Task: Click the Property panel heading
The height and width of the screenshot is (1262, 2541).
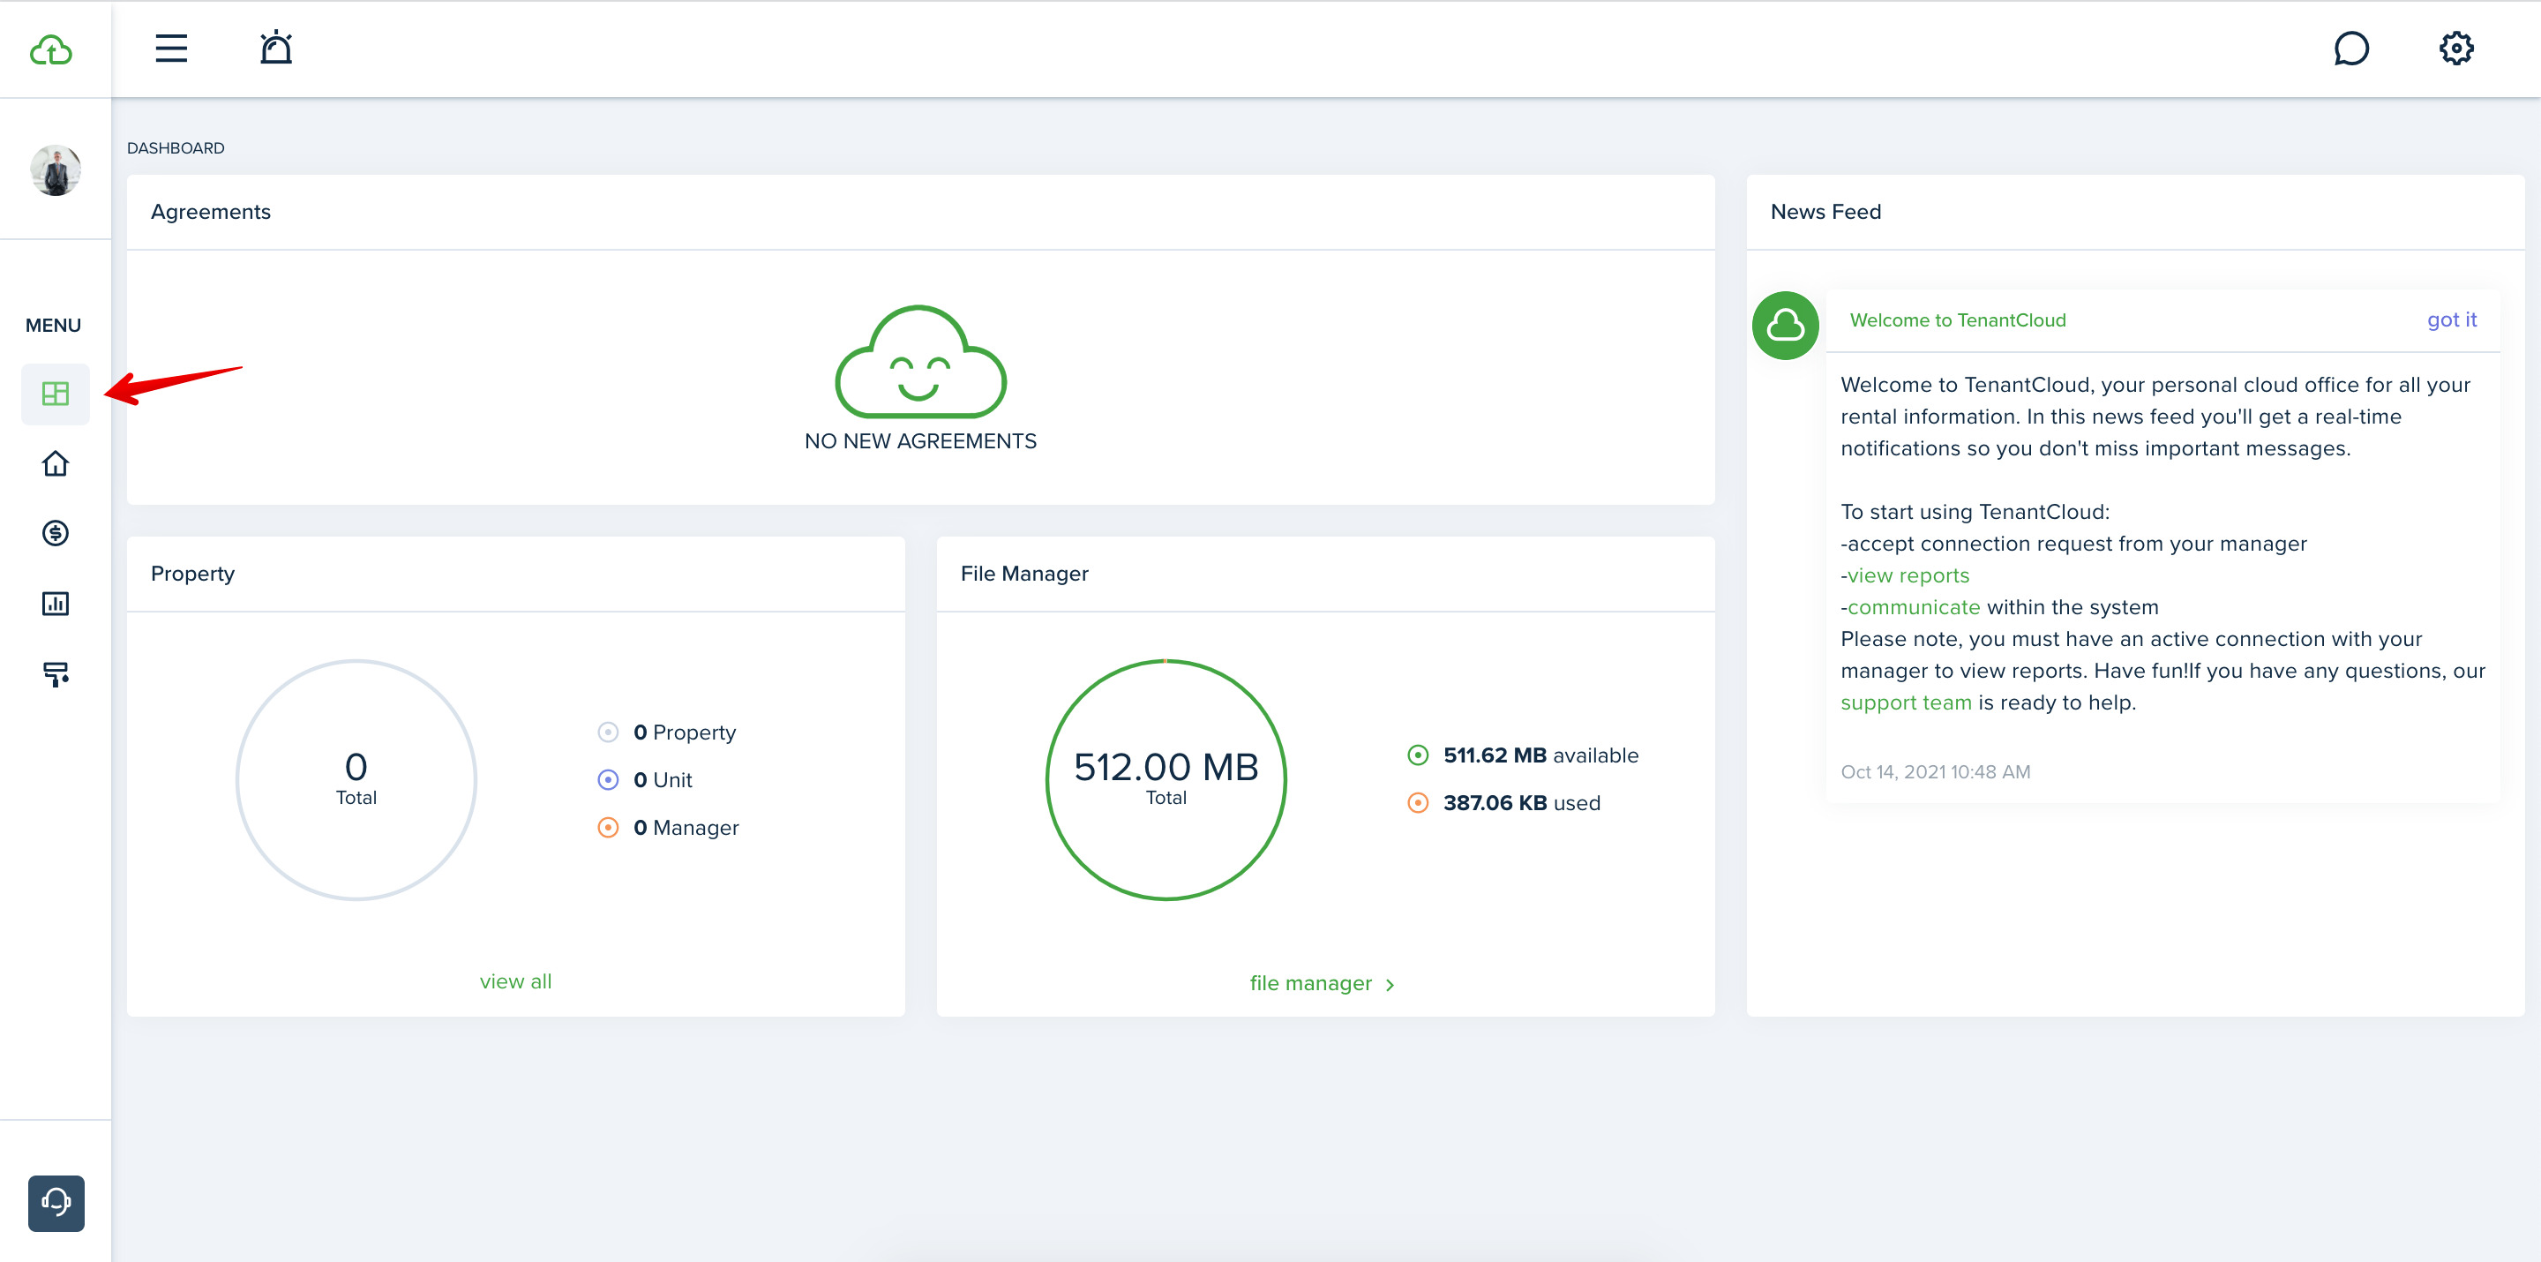Action: tap(192, 574)
